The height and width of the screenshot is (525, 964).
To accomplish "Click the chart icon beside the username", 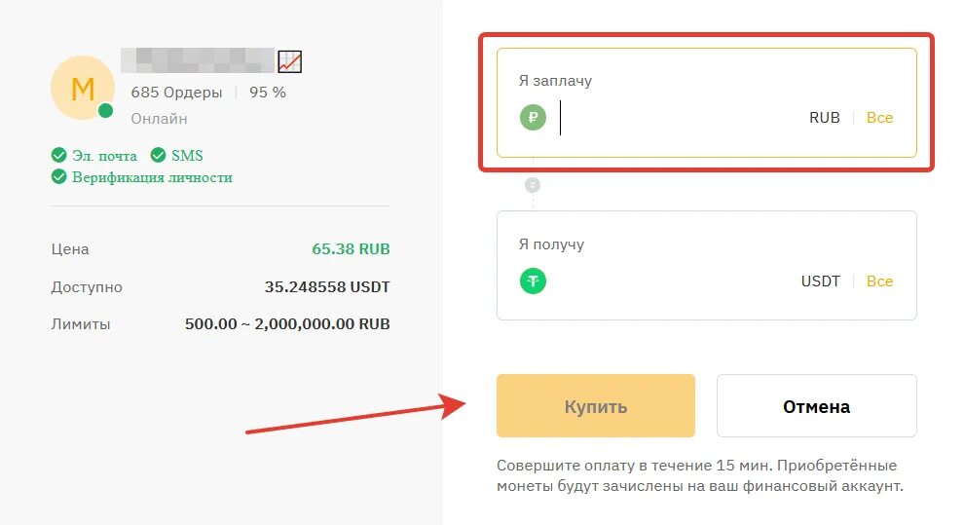I will tap(290, 61).
